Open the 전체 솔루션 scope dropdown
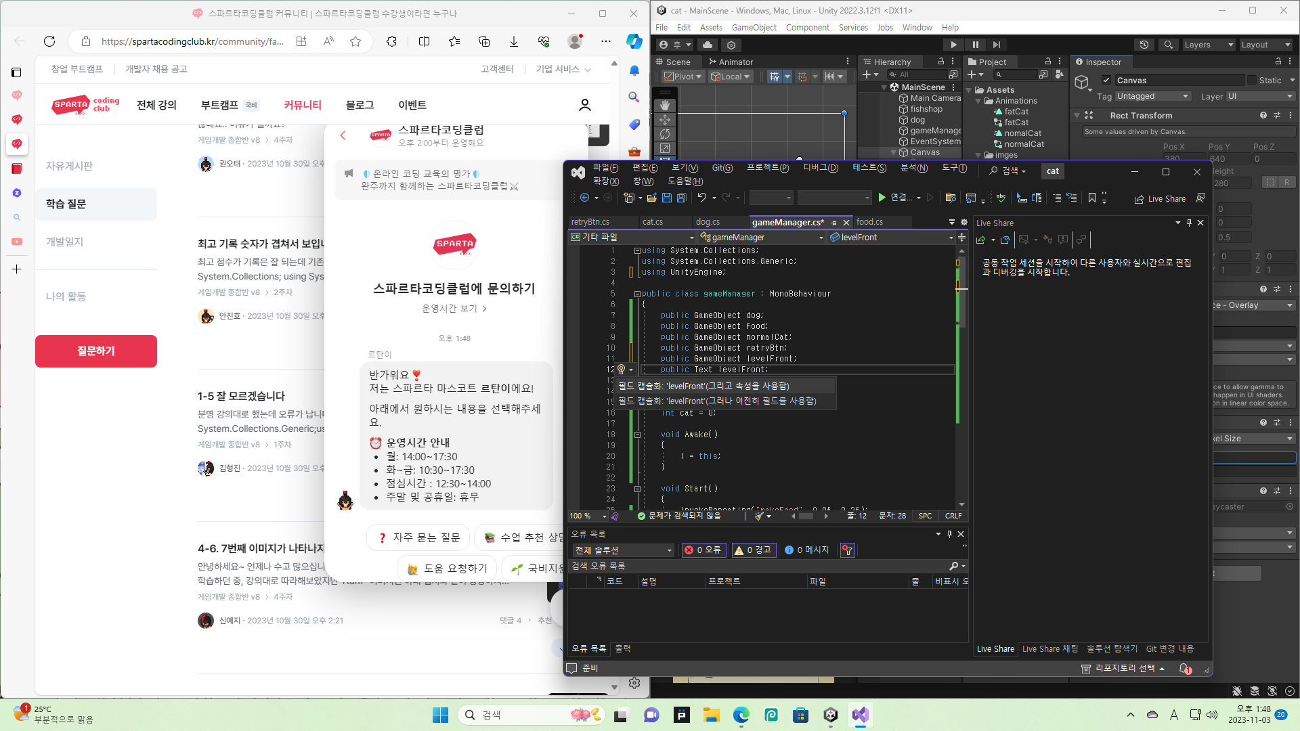 pos(623,550)
